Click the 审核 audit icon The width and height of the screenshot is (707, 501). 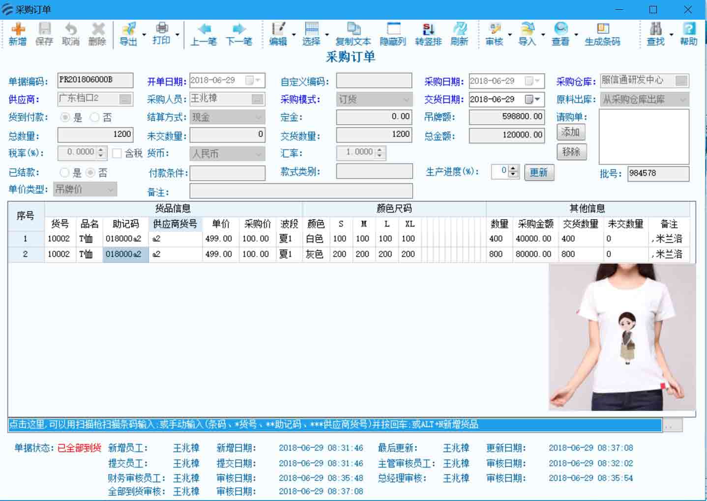494,34
